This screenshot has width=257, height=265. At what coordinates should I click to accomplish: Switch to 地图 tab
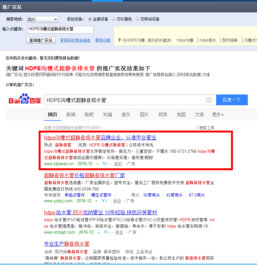(x=181, y=114)
